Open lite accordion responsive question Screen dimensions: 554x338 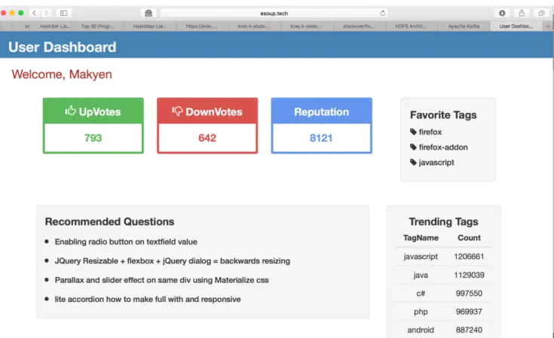point(148,299)
